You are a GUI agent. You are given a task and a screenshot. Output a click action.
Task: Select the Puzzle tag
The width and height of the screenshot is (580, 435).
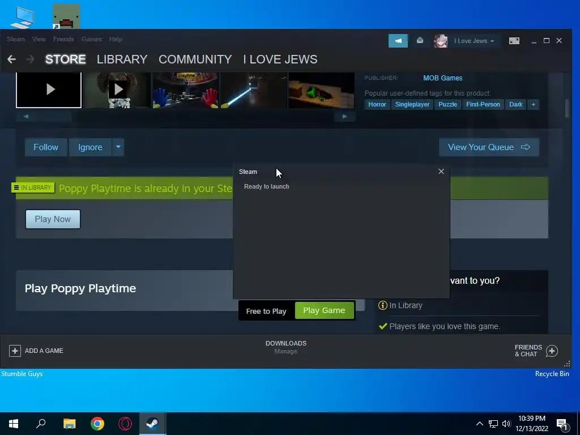pyautogui.click(x=447, y=104)
